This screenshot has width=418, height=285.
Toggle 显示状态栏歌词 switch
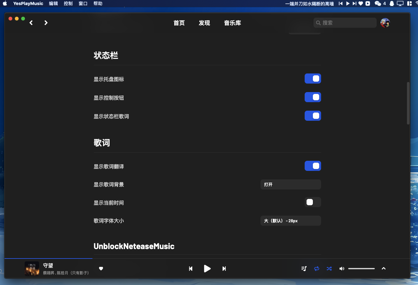[x=313, y=116]
